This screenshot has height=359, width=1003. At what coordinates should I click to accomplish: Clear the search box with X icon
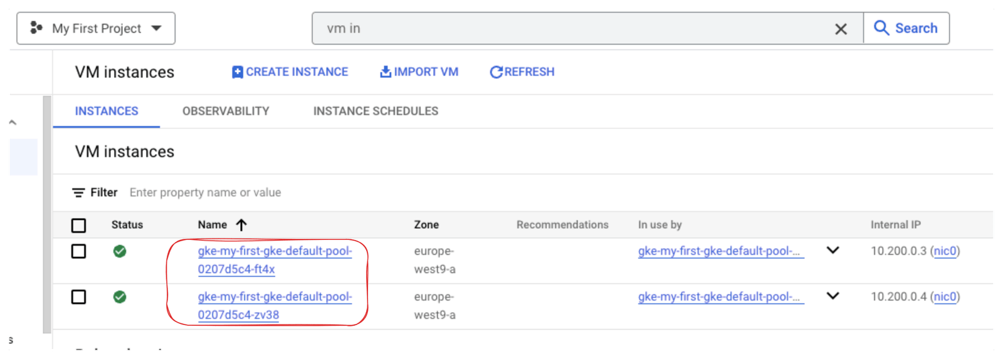point(841,29)
